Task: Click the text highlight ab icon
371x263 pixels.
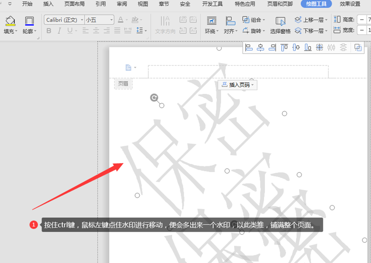Action: click(135, 20)
